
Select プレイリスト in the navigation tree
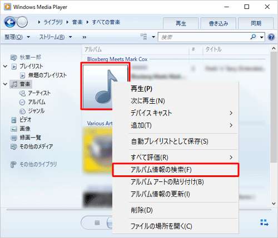[31, 66]
